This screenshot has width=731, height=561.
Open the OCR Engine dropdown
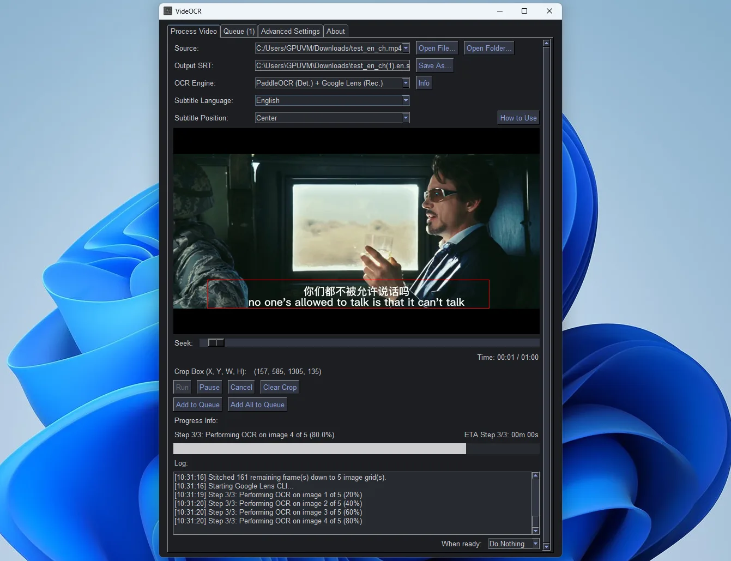406,83
